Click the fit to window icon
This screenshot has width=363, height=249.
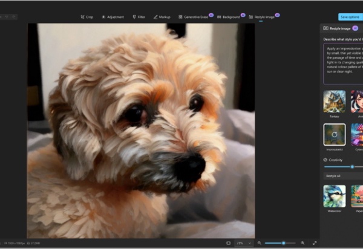point(228,242)
